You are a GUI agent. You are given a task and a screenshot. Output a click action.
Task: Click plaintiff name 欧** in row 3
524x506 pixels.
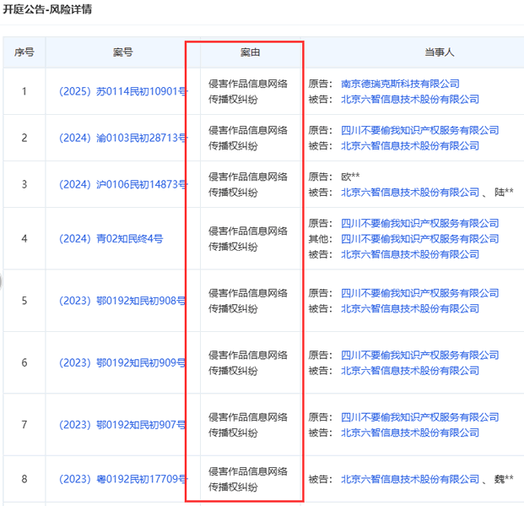[x=350, y=177]
